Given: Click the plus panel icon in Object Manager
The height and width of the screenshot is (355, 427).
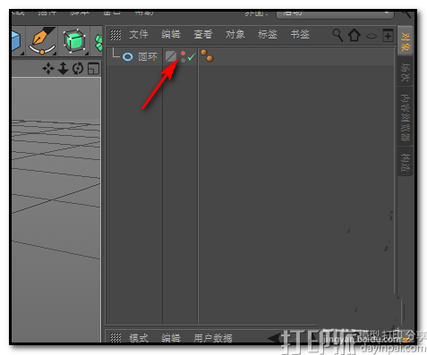Looking at the screenshot, I should click(x=388, y=35).
